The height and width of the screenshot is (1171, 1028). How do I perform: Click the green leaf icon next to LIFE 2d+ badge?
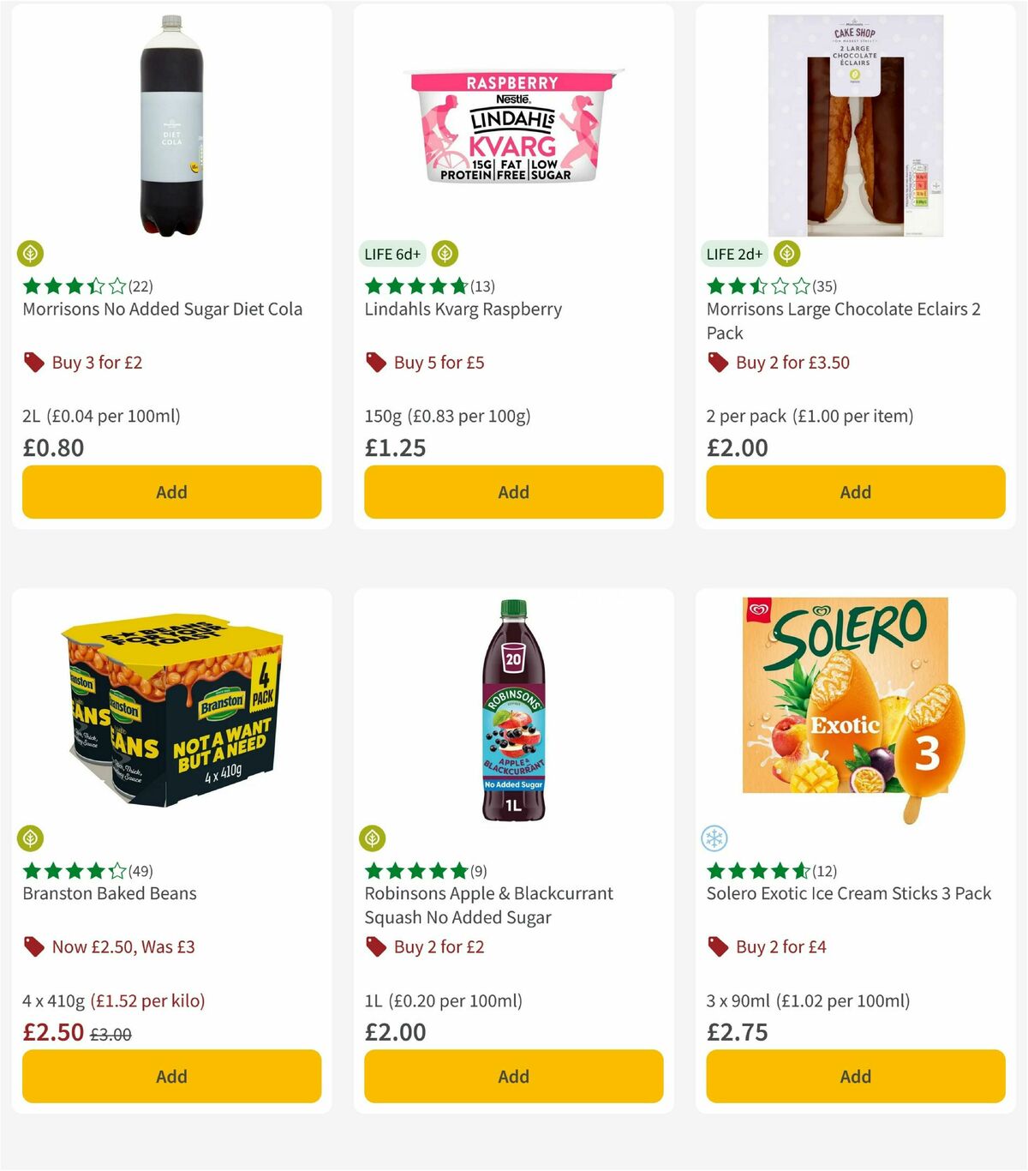tap(786, 254)
